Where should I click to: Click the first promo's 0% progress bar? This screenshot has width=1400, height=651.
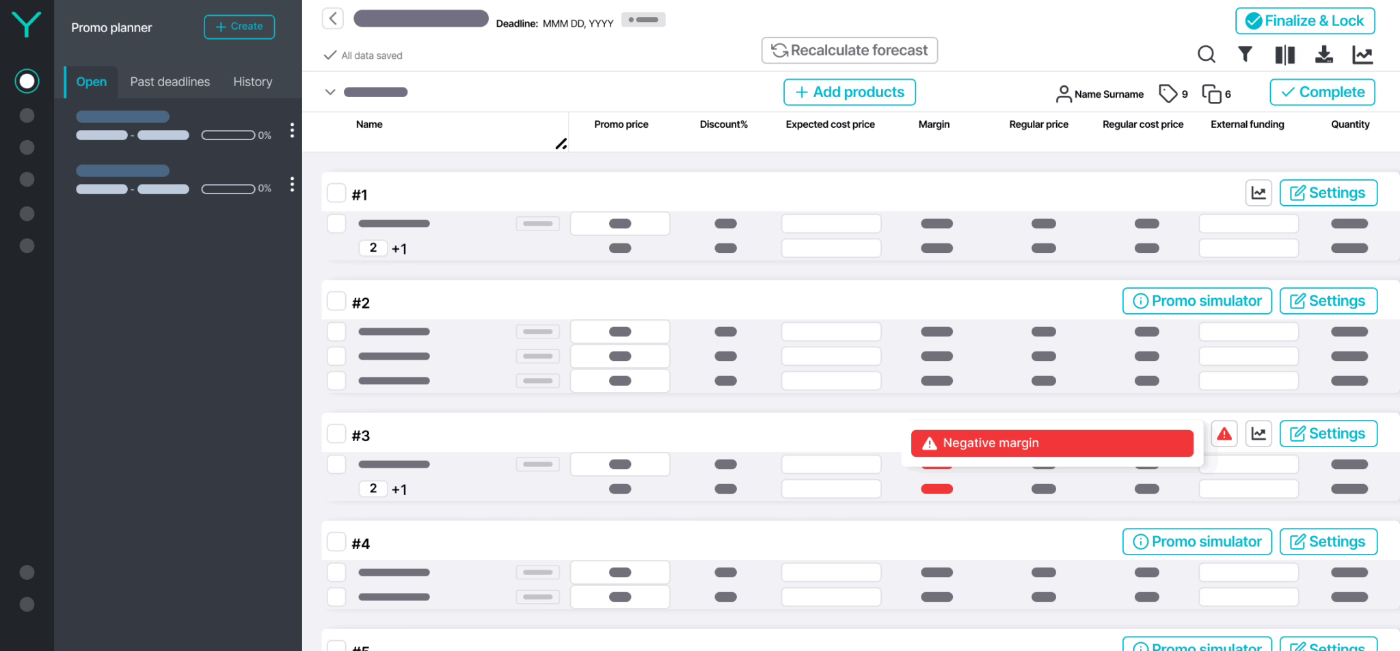tap(228, 135)
